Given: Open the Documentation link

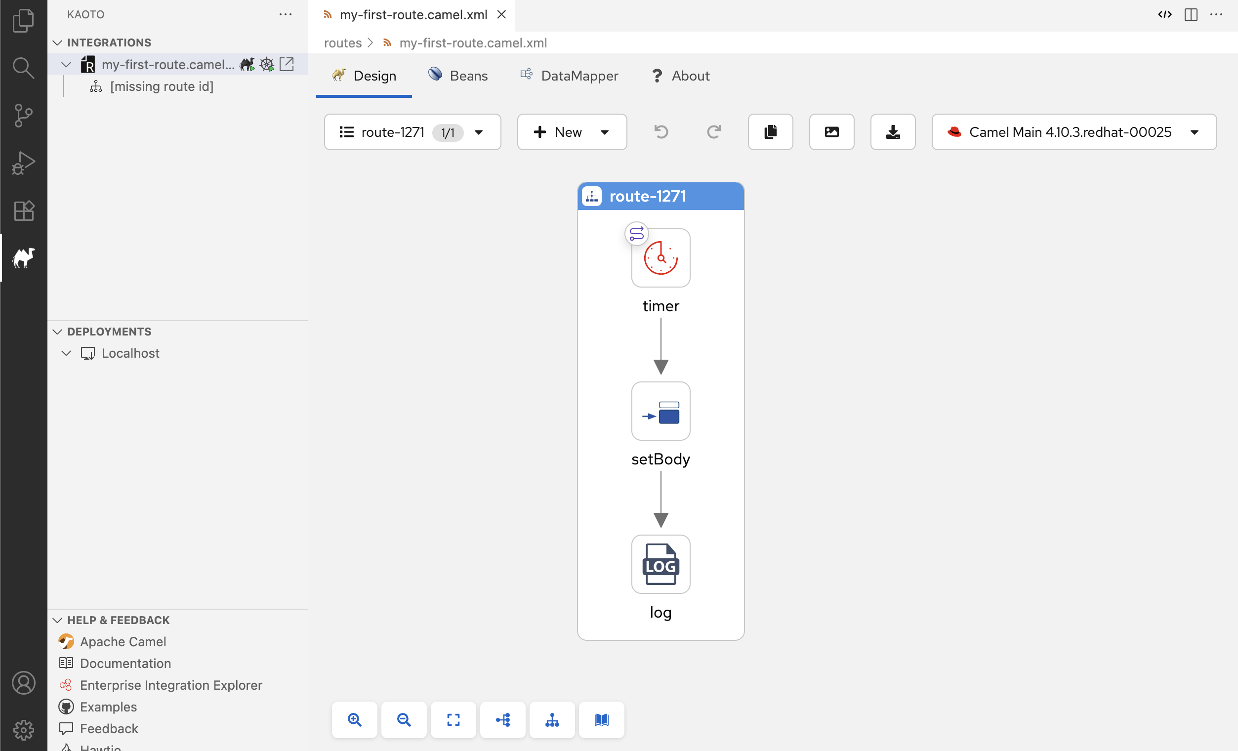Looking at the screenshot, I should point(125,663).
